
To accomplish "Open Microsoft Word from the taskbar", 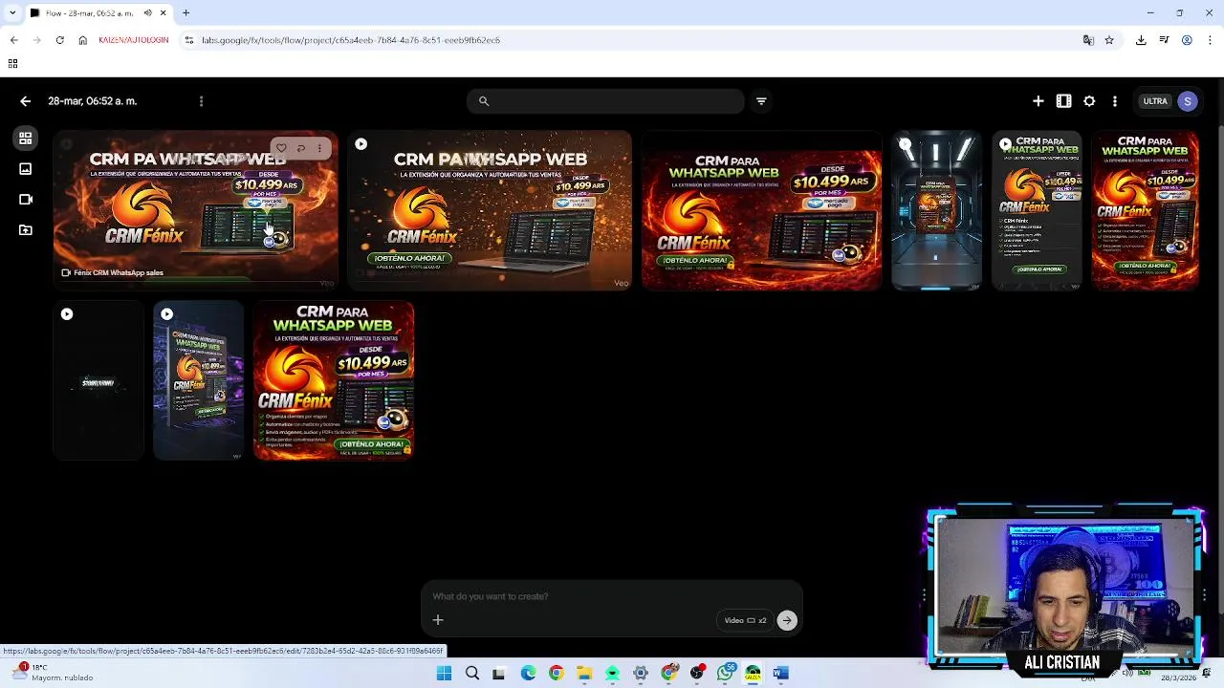I will 781,674.
